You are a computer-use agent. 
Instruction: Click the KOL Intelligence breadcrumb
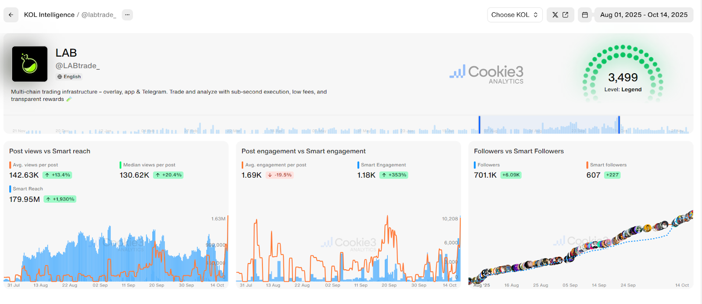click(x=49, y=15)
